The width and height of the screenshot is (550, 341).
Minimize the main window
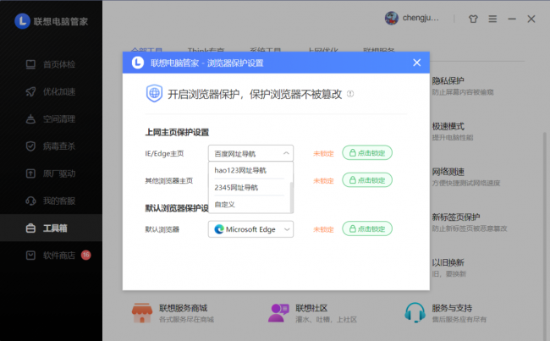pos(512,19)
